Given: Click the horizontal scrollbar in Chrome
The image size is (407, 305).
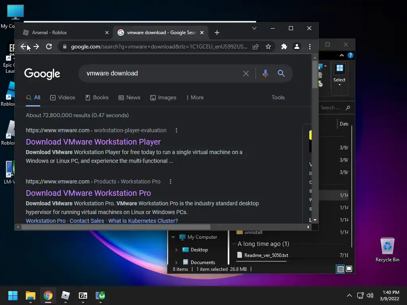Looking at the screenshot, I should pyautogui.click(x=116, y=227).
